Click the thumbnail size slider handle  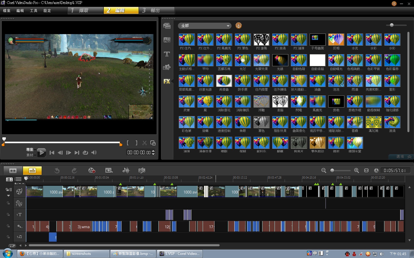point(392,25)
